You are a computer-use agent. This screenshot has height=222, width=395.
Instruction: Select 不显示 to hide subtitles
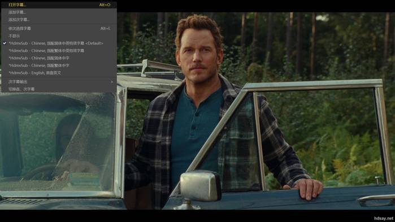59,36
